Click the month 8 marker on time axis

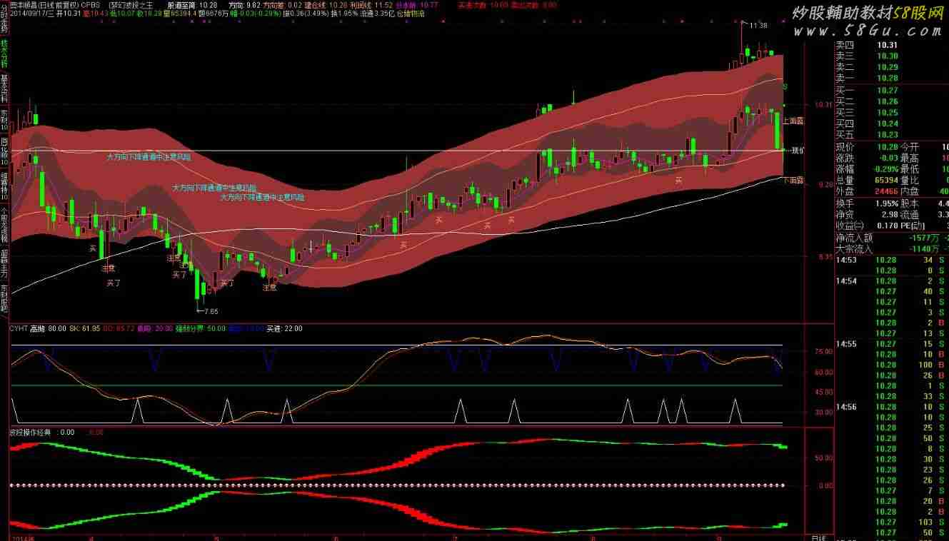tap(594, 537)
